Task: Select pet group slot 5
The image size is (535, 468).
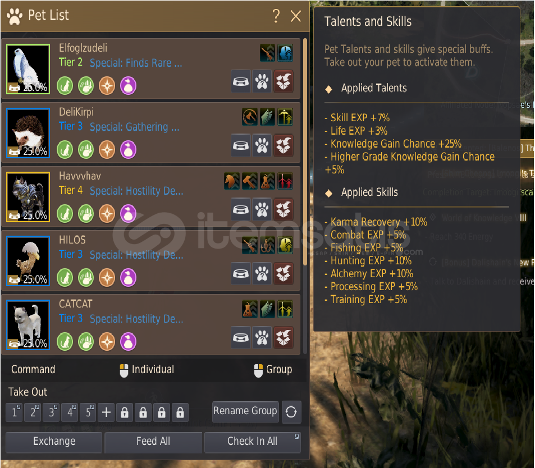Action: tap(88, 412)
